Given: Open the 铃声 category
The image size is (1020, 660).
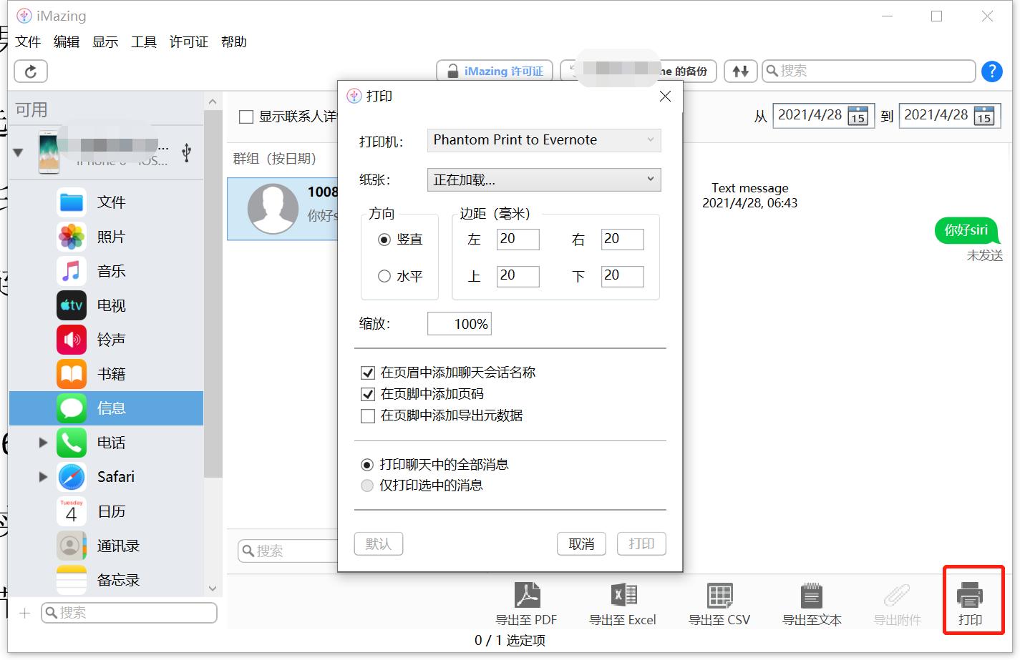Looking at the screenshot, I should coord(111,339).
